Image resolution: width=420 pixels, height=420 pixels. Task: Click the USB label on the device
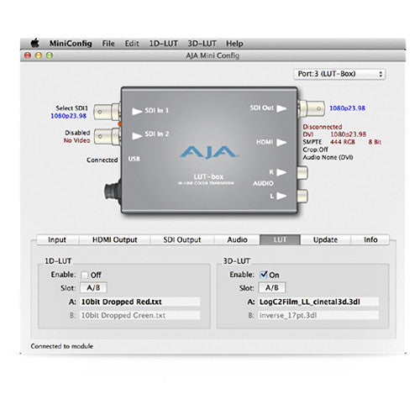[x=134, y=159]
